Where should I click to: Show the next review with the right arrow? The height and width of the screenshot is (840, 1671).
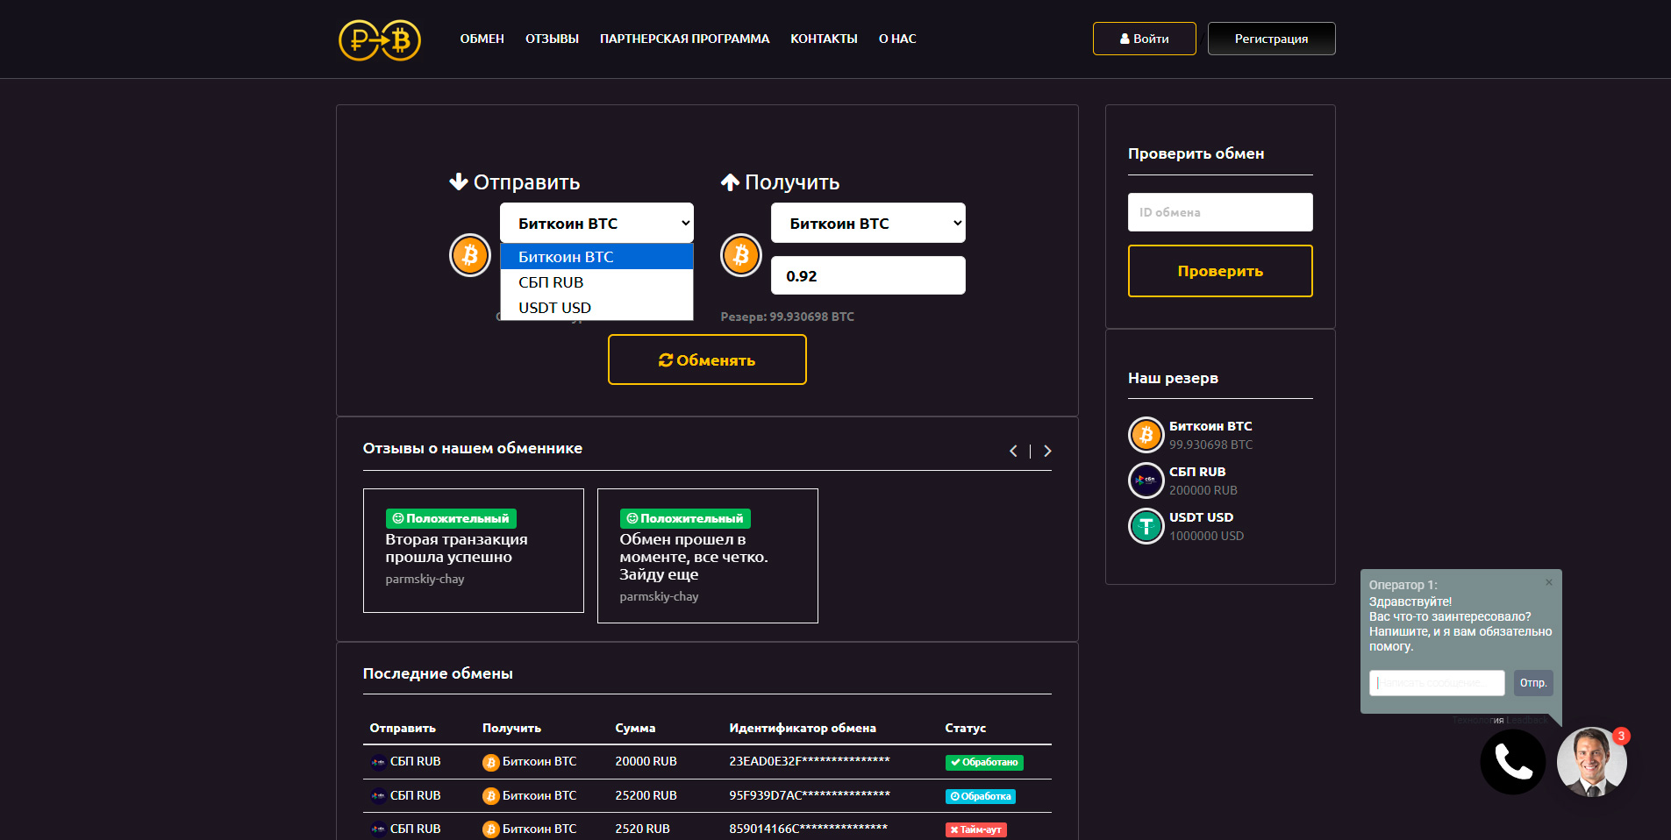(x=1047, y=451)
